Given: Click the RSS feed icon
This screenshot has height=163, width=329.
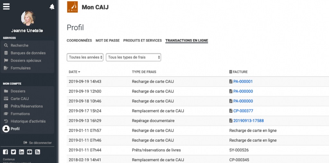Looking at the screenshot, I should coord(37,152).
